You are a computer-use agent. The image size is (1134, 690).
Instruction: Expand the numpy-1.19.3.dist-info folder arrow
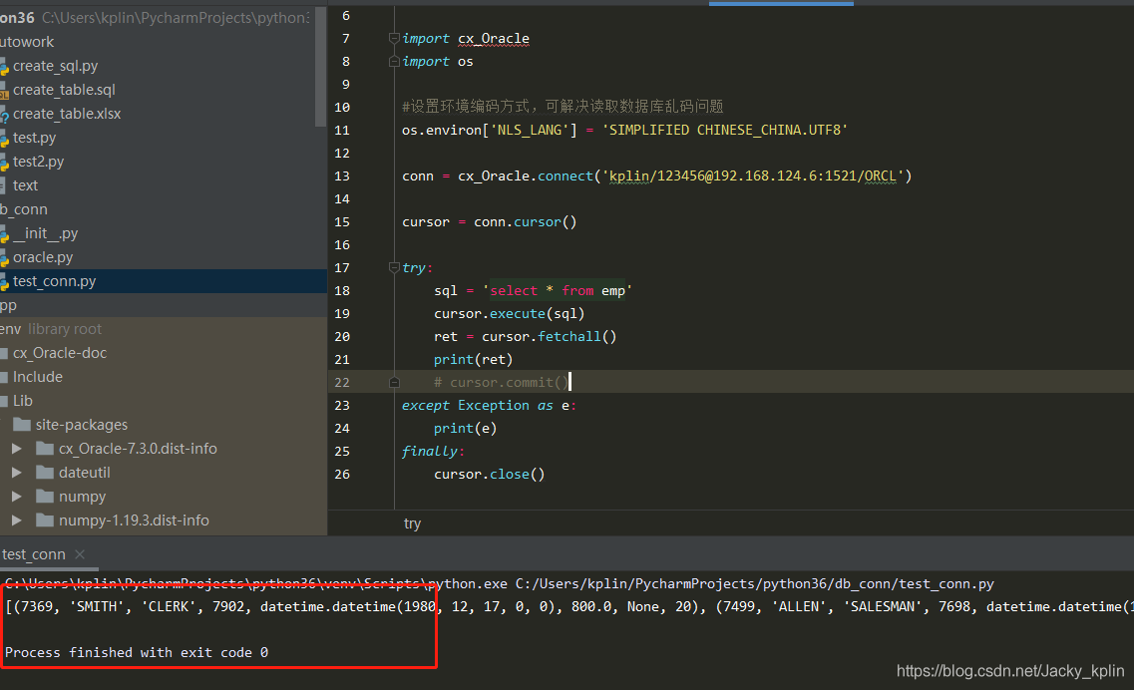[x=16, y=520]
